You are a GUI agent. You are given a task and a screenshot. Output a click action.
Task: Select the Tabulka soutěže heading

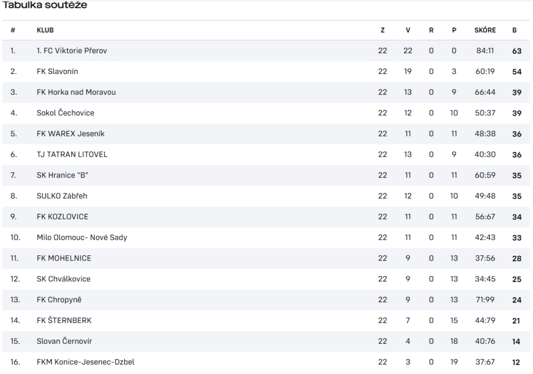45,5
